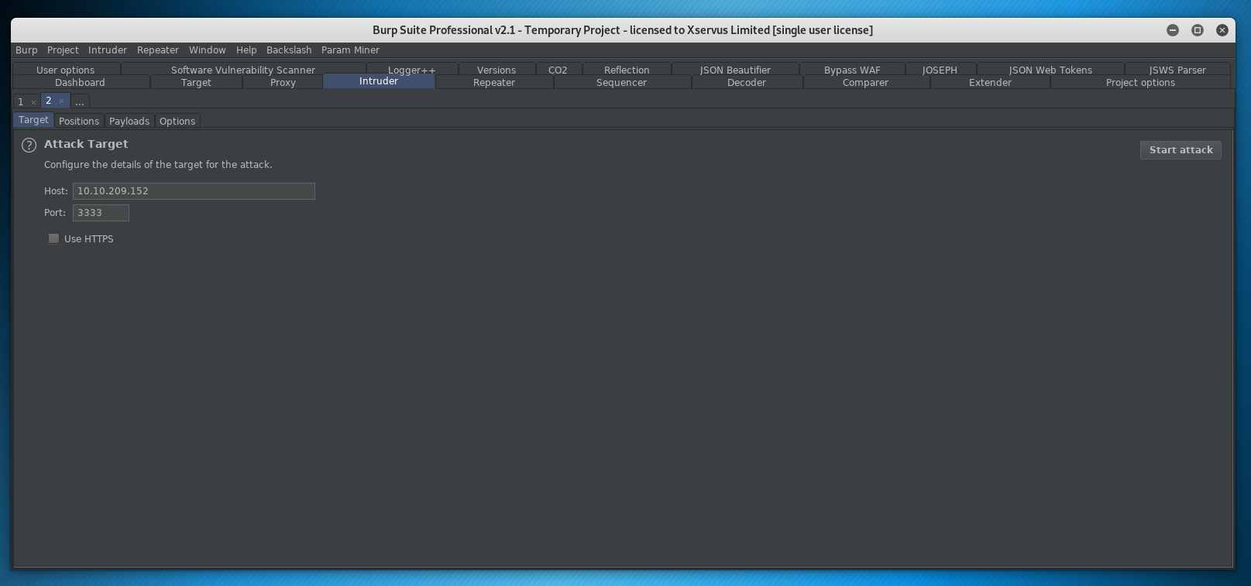Viewport: 1251px width, 586px height.
Task: Switch to the Proxy tab
Action: [283, 83]
